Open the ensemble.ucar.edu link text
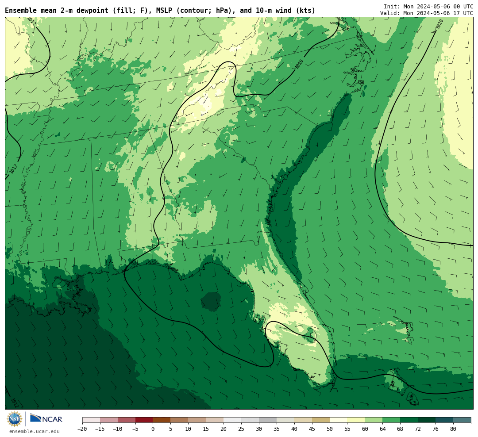Viewport: 478px width, 437px height. [x=35, y=431]
